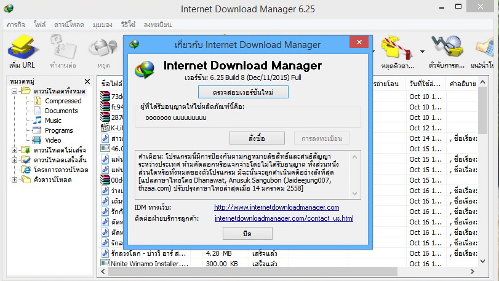Open the internetdownloadmanager.com website link
The width and height of the screenshot is (499, 281).
(276, 207)
